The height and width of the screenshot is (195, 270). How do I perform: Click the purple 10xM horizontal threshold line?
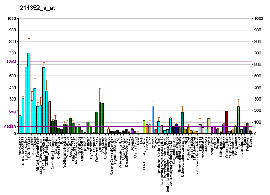click(135, 62)
